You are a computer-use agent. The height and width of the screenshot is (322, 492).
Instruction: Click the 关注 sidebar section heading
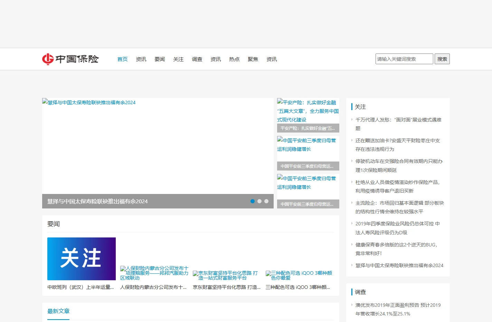[x=360, y=107]
